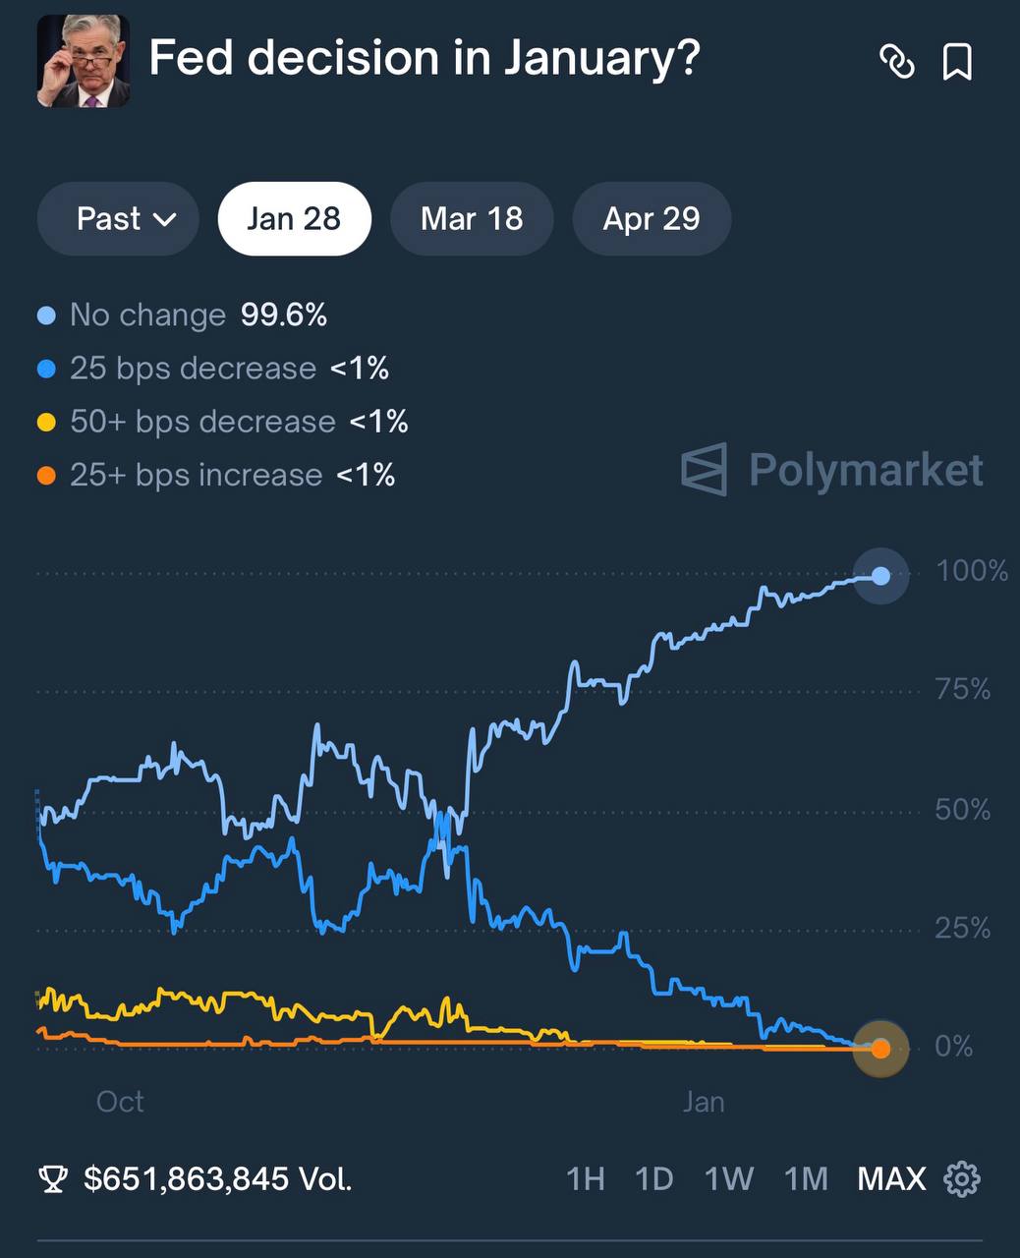
Task: Select the MAX chart range
Action: (x=891, y=1178)
